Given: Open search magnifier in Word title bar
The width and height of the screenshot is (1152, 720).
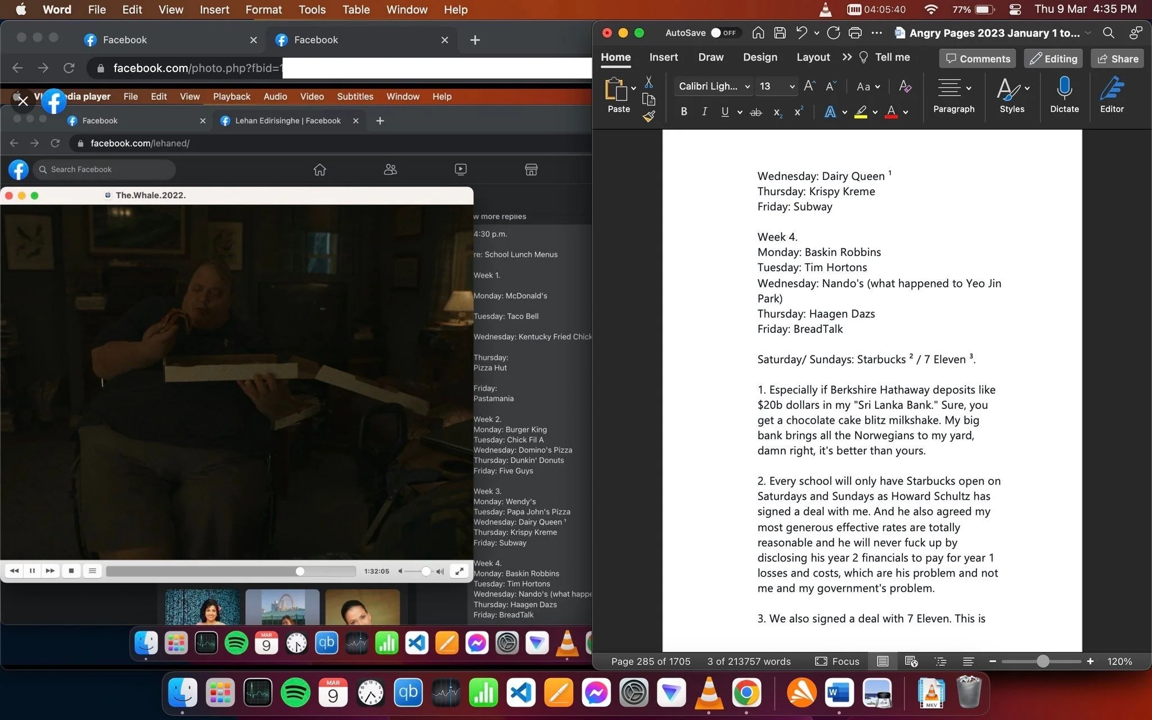Looking at the screenshot, I should [x=1109, y=33].
